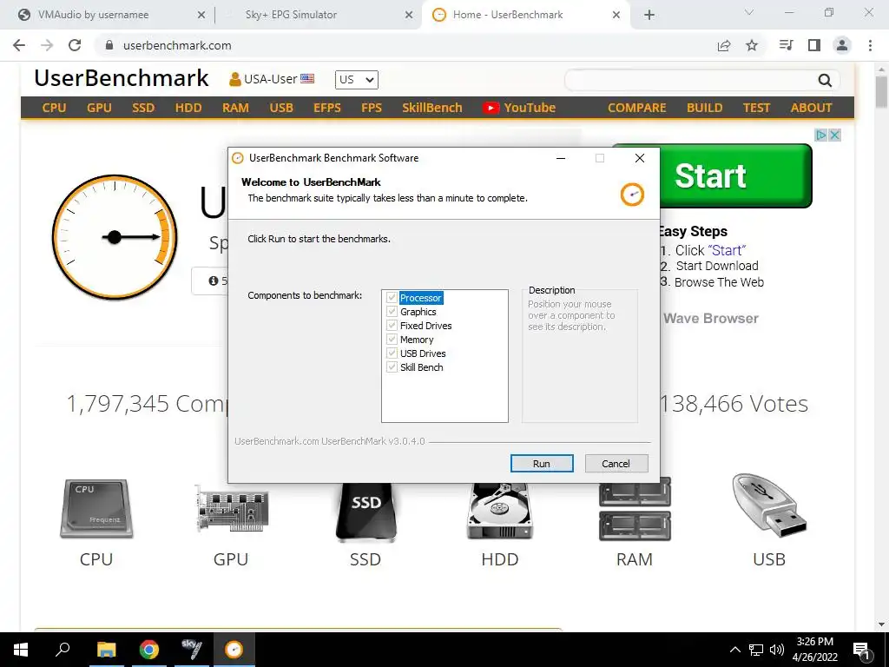Open the SSD navigation item
889x667 pixels.
tap(143, 108)
